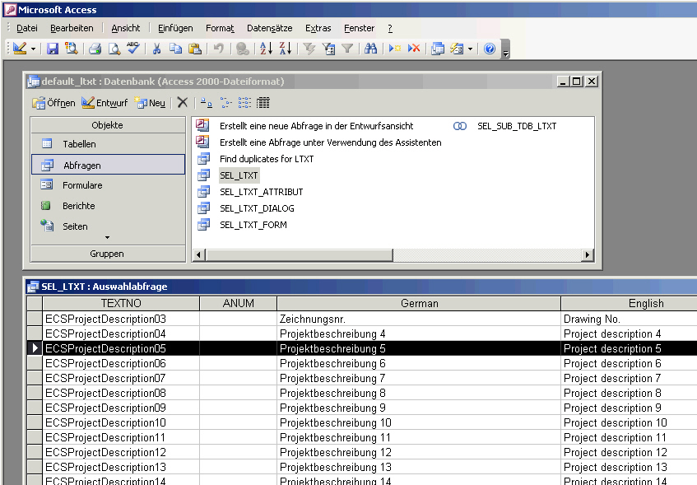Viewport: 697px width, 485px height.
Task: Select the Find duplicates for LTXT query
Action: (x=267, y=159)
